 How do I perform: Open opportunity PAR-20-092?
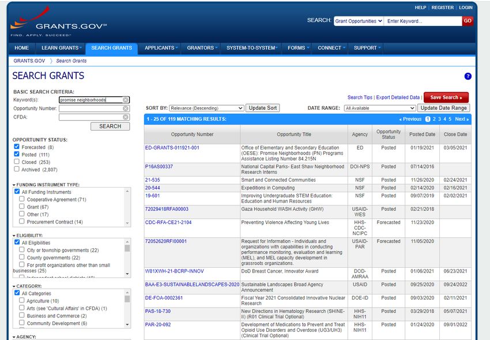(158, 324)
